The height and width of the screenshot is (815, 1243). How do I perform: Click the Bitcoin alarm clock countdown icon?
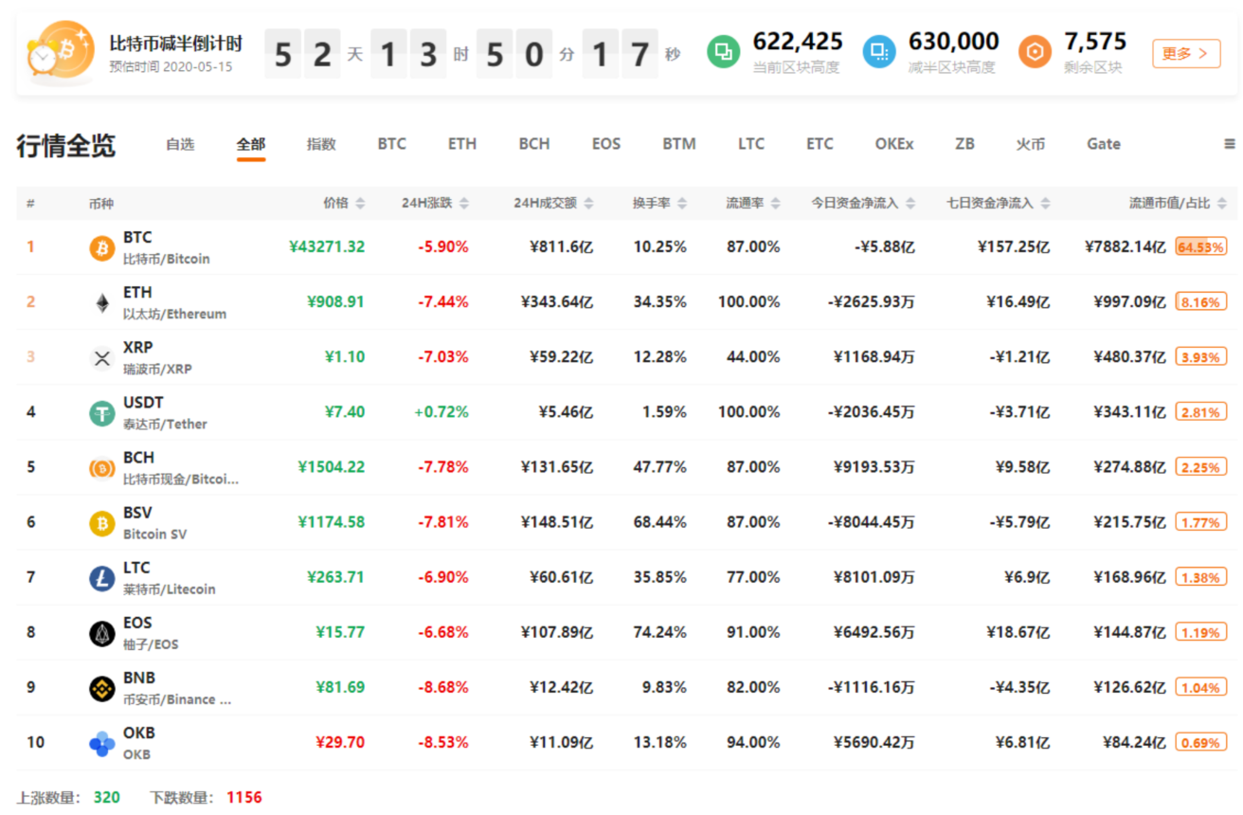pos(61,53)
